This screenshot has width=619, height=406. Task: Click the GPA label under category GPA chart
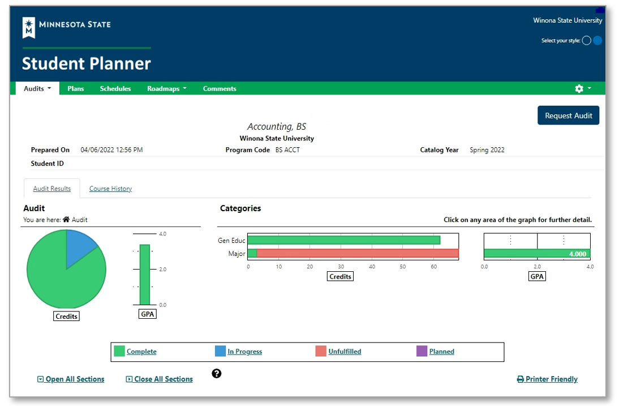tap(537, 276)
